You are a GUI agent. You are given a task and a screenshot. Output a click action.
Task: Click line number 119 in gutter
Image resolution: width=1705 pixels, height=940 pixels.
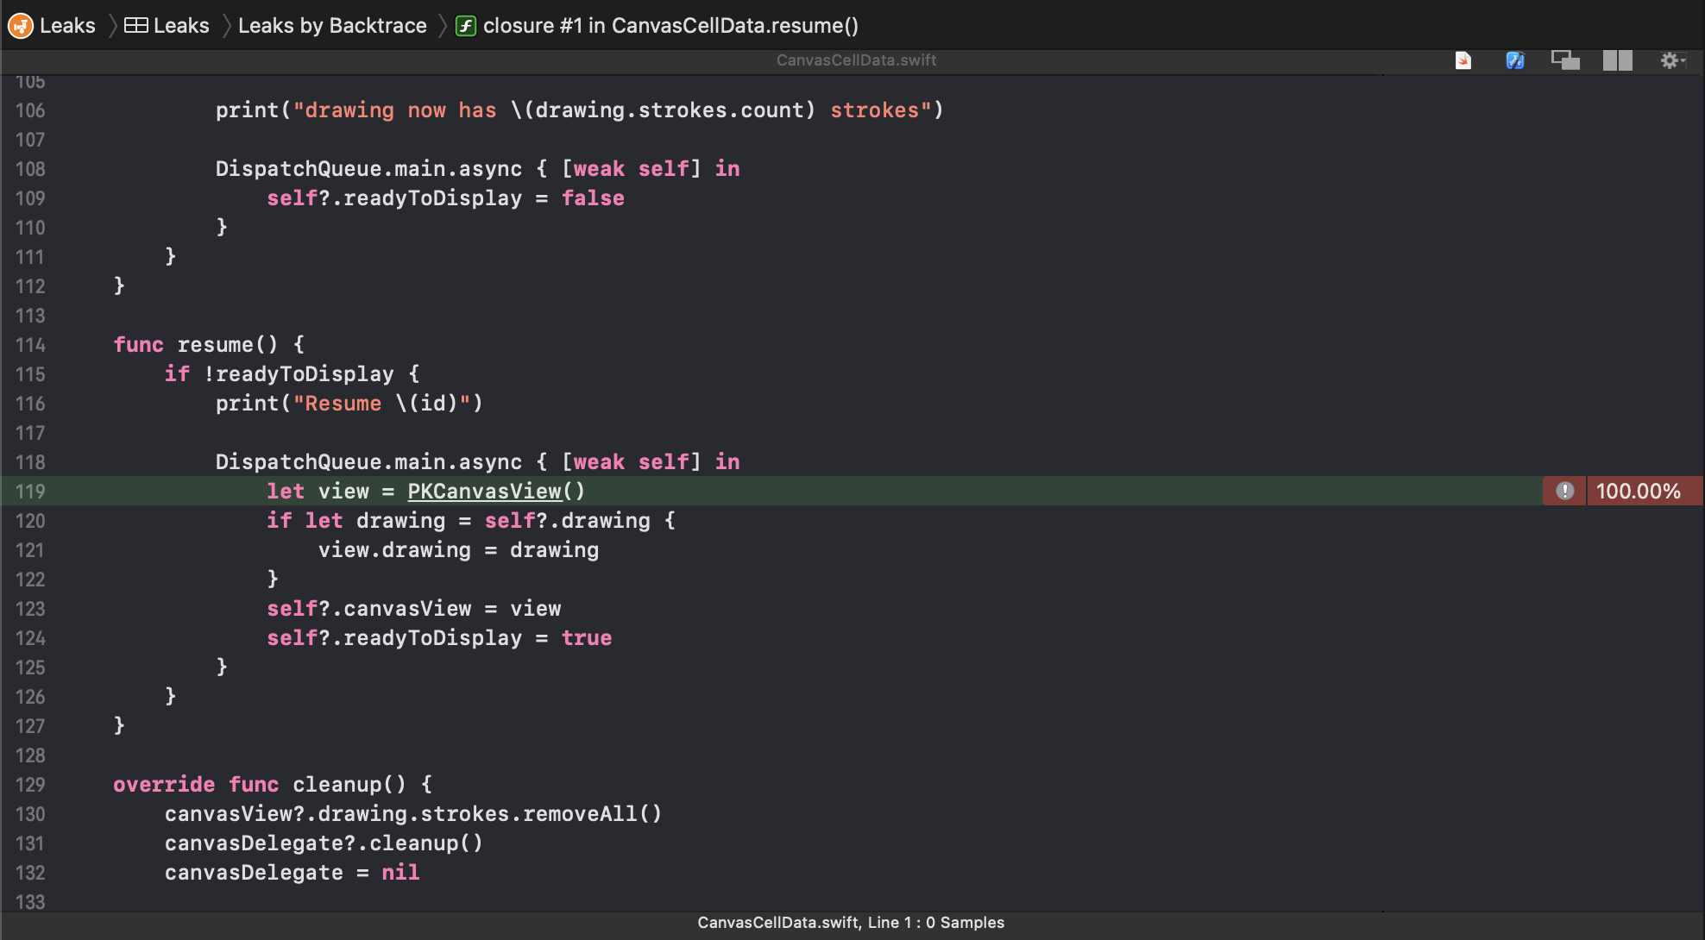pyautogui.click(x=30, y=491)
